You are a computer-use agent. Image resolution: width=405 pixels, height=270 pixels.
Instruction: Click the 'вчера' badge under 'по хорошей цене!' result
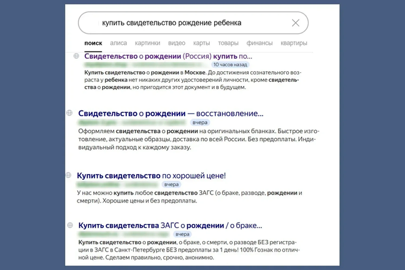click(x=171, y=185)
